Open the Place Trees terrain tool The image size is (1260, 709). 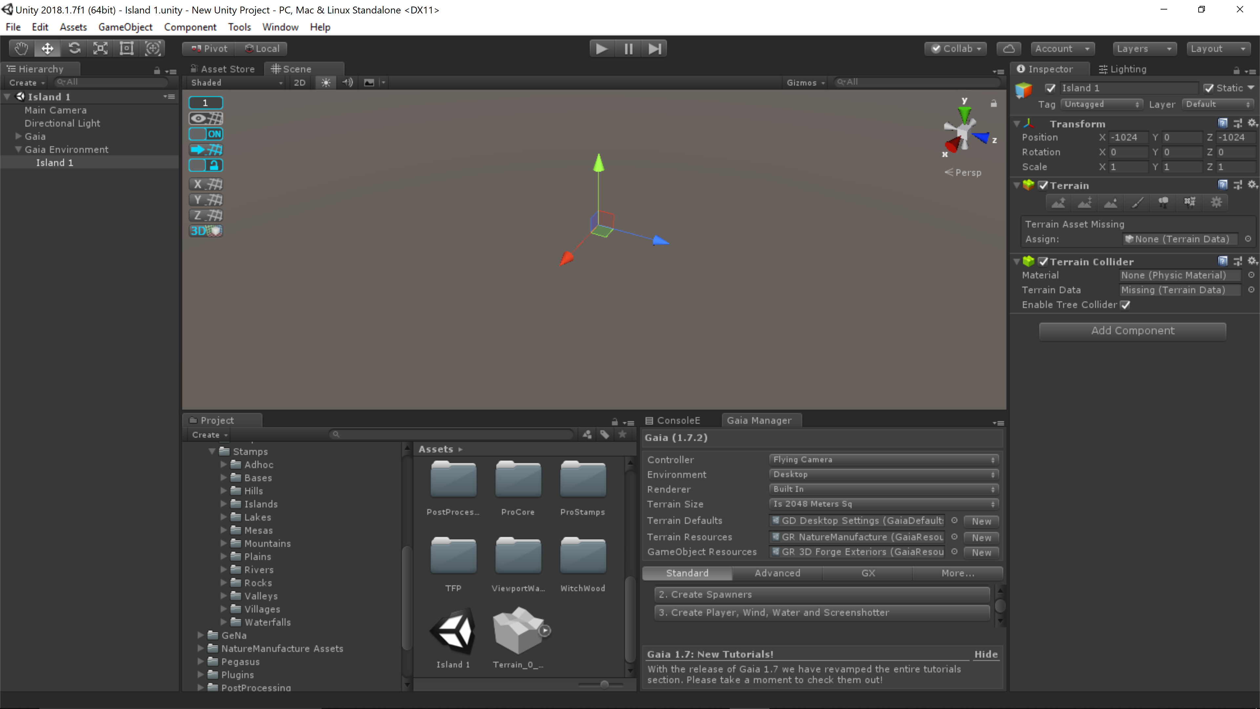tap(1164, 202)
